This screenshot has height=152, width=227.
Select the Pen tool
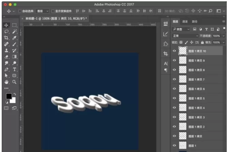(6, 69)
